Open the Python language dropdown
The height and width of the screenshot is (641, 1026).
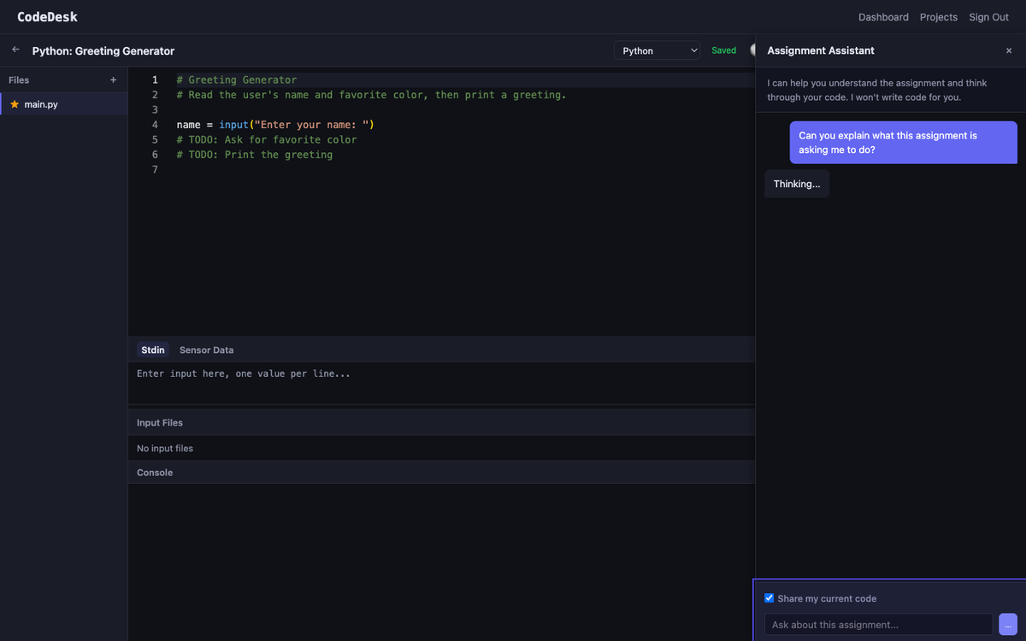[x=656, y=51]
